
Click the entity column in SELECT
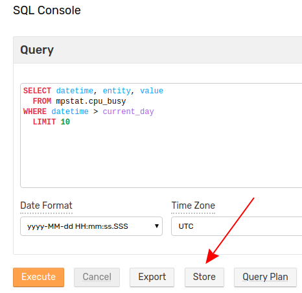click(117, 91)
